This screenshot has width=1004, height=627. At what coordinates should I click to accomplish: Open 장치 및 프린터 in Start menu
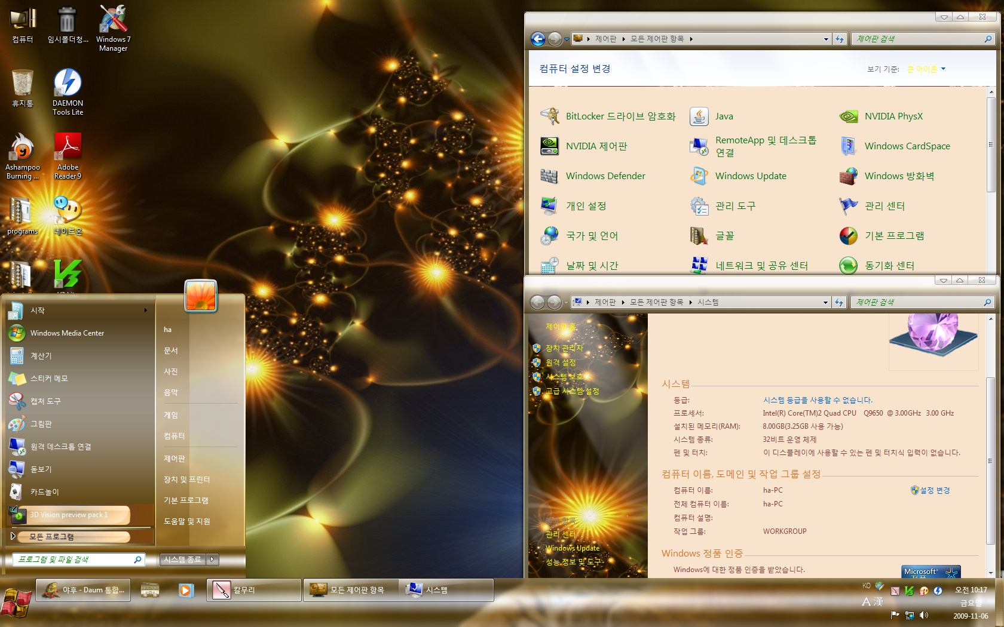click(x=186, y=480)
